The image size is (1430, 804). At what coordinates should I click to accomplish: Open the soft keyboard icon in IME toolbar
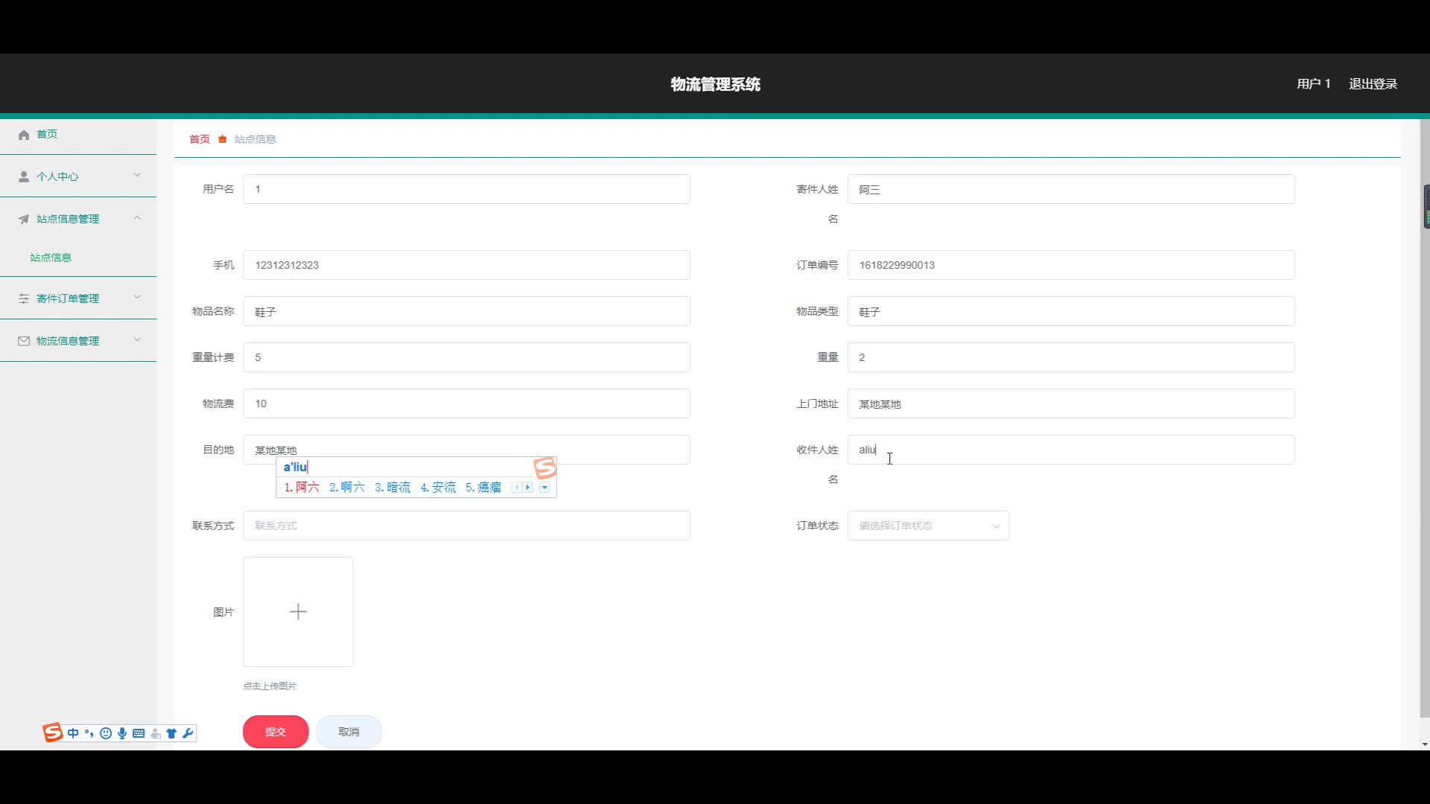139,733
